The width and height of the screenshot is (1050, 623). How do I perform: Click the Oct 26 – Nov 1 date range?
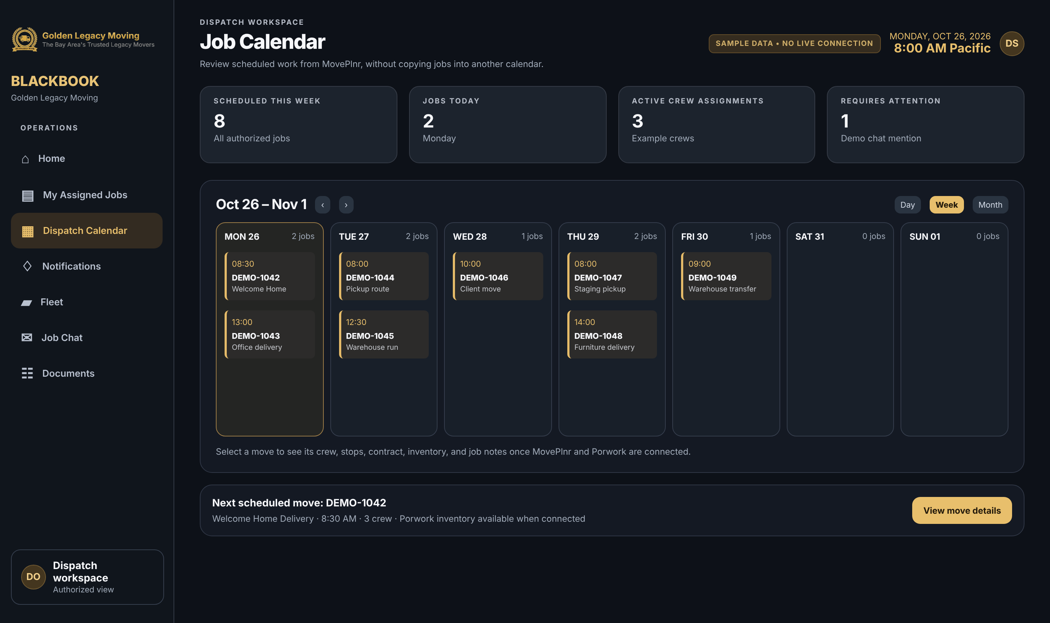click(x=261, y=204)
